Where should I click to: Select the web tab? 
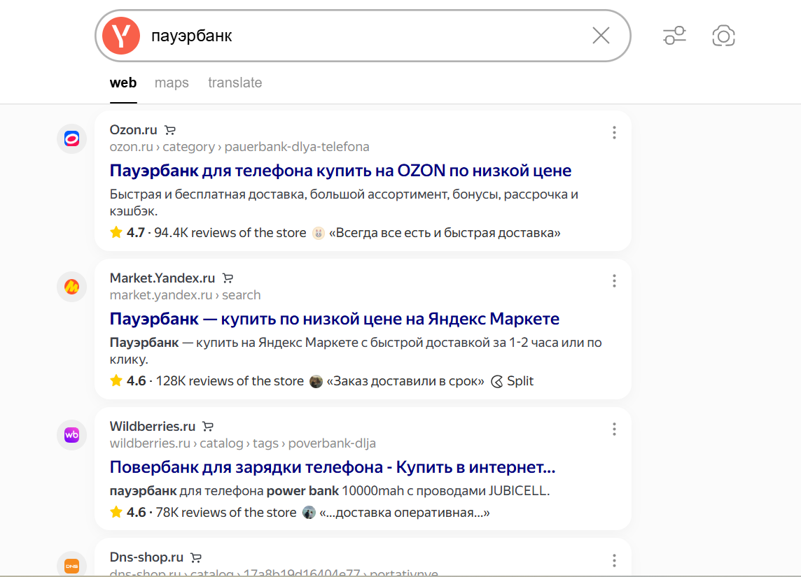pos(123,83)
